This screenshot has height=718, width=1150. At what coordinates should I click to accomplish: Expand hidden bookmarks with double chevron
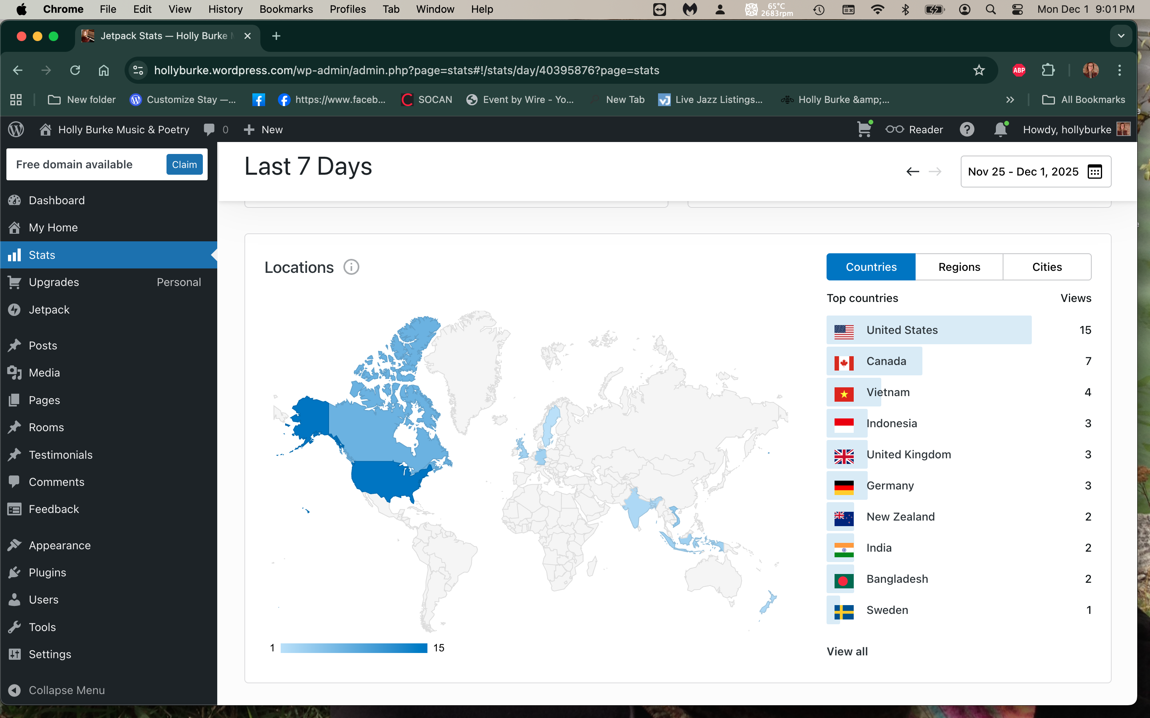tap(1010, 100)
